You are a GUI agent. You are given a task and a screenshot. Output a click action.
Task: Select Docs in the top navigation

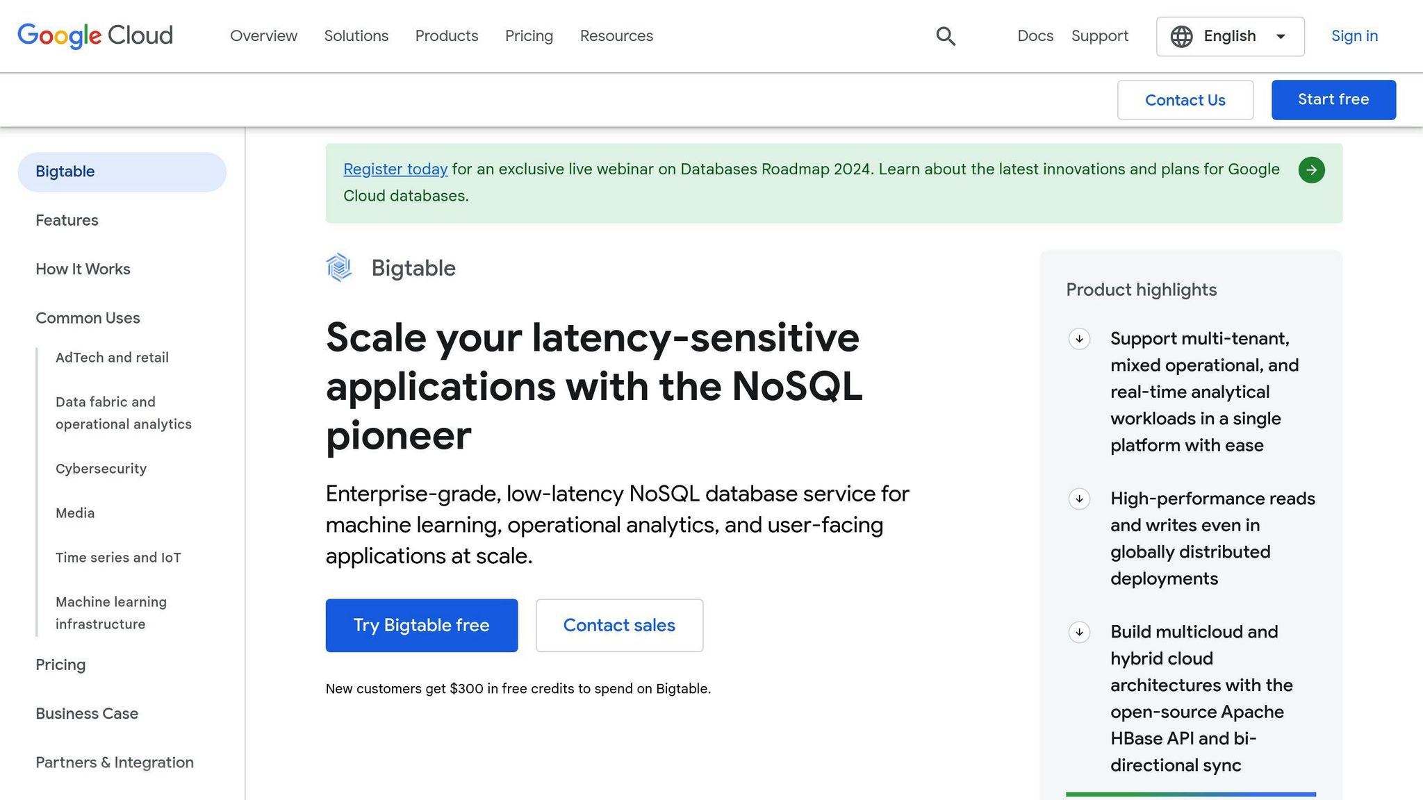coord(1035,35)
